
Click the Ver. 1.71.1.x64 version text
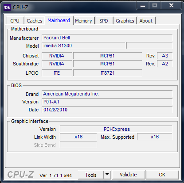tap(55, 175)
